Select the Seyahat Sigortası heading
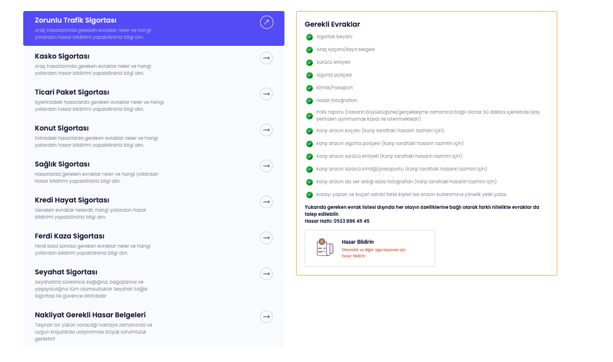The image size is (613, 362). [66, 272]
